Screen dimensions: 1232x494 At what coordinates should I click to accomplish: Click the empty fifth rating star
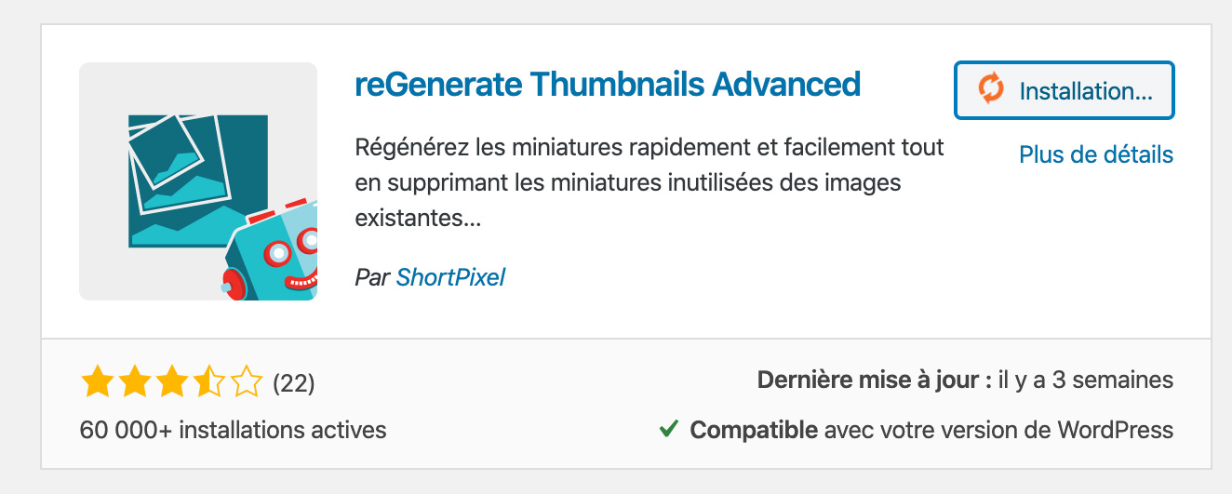pyautogui.click(x=245, y=381)
